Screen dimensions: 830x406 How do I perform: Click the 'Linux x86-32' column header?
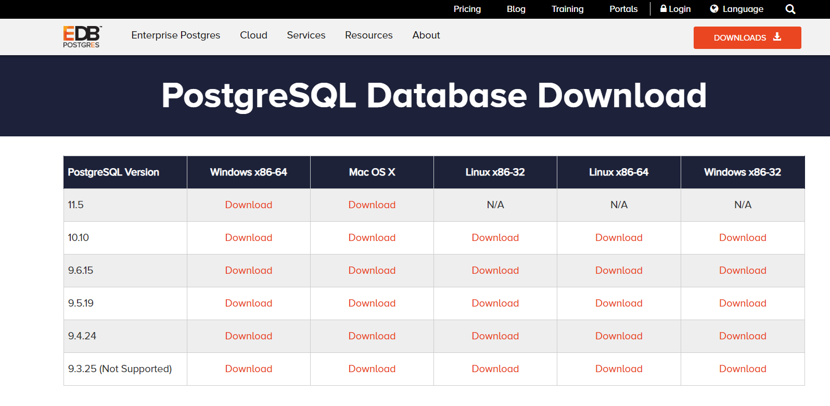click(495, 172)
